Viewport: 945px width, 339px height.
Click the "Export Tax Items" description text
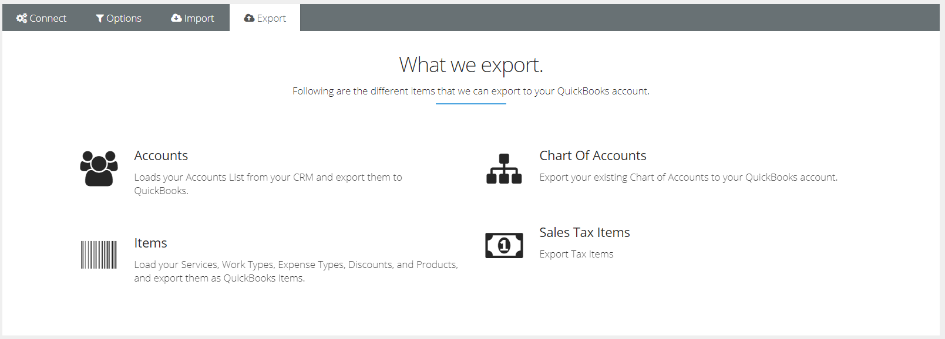(576, 254)
